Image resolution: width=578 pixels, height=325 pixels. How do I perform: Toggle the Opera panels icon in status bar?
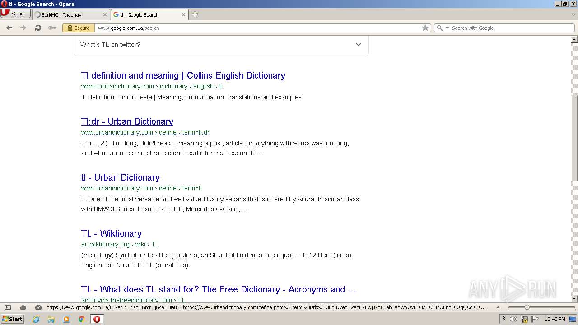[x=8, y=307]
